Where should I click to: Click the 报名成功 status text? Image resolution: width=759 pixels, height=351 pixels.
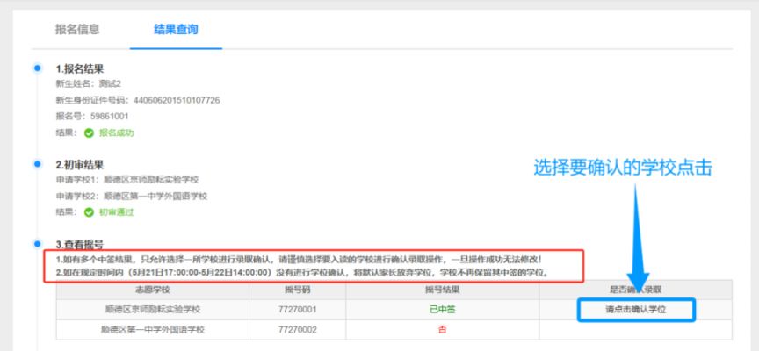pyautogui.click(x=116, y=133)
